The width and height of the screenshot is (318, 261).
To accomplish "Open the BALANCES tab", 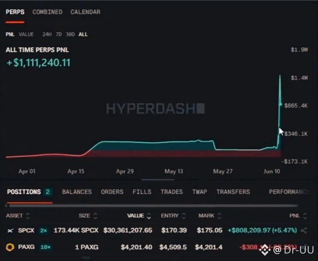I will pos(77,192).
